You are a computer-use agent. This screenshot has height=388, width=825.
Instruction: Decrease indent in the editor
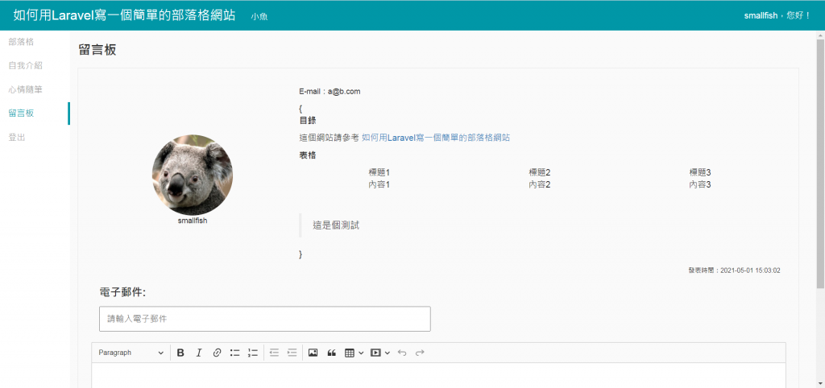click(274, 353)
